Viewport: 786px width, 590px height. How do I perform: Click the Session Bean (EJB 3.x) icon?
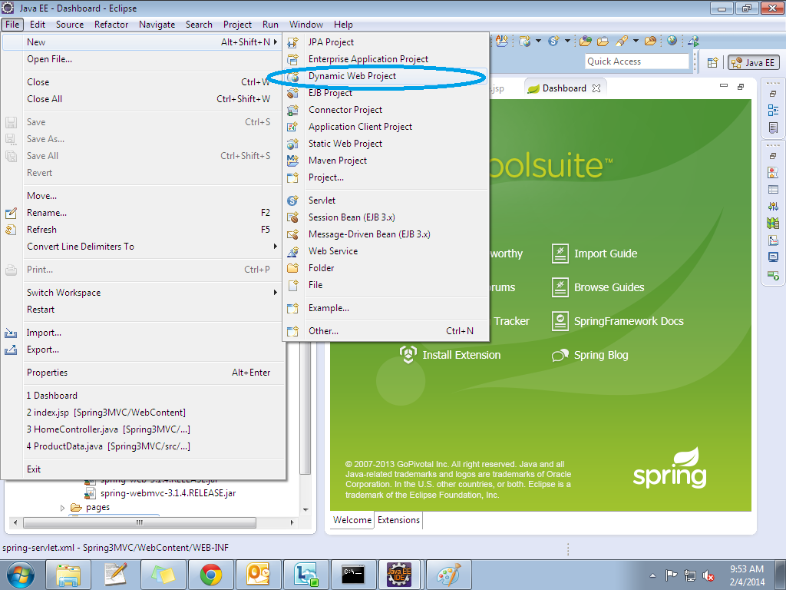click(x=292, y=217)
